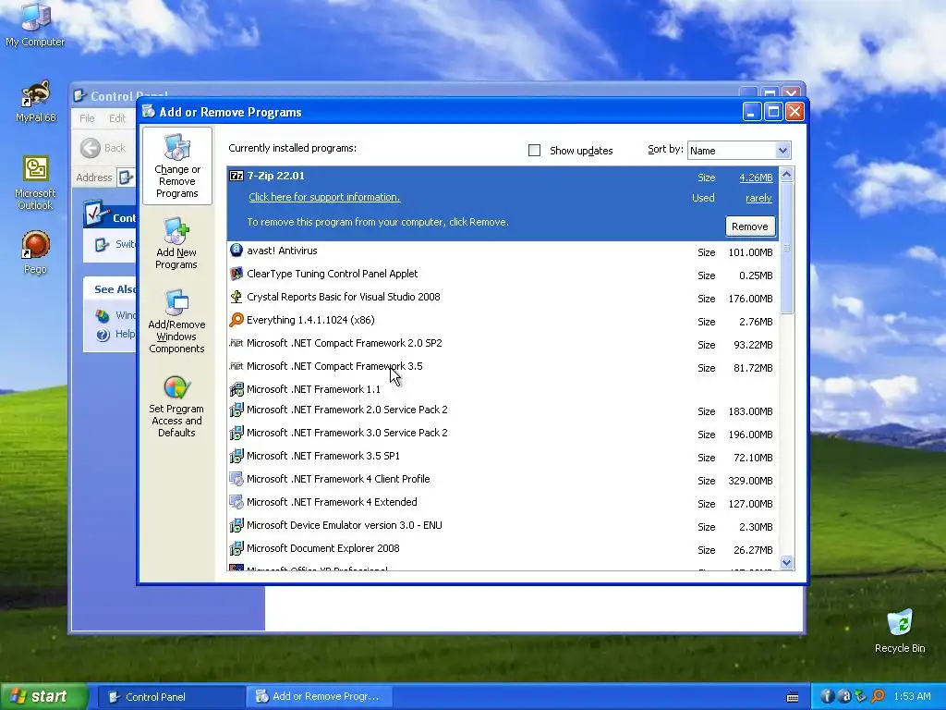Click the 2.76MB size value

click(x=756, y=323)
